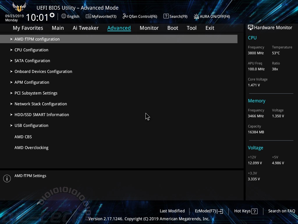The image size is (298, 224).
Task: Click the +3.3V reading 3.335 V
Action: pos(254,179)
